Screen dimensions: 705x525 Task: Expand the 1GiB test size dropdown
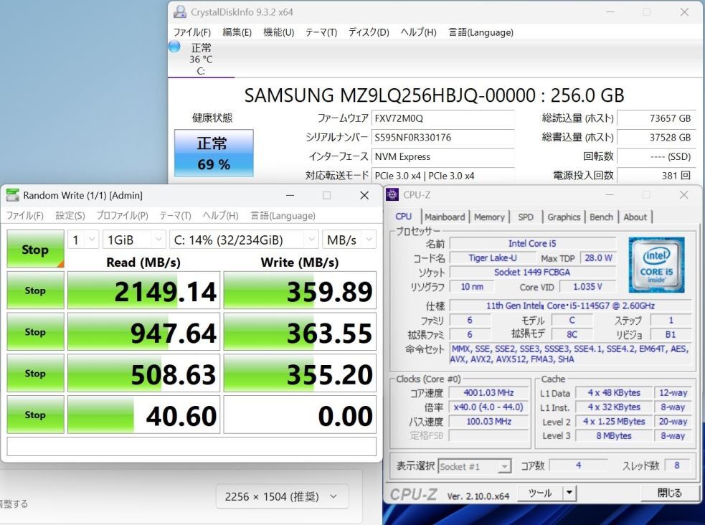[x=133, y=240]
